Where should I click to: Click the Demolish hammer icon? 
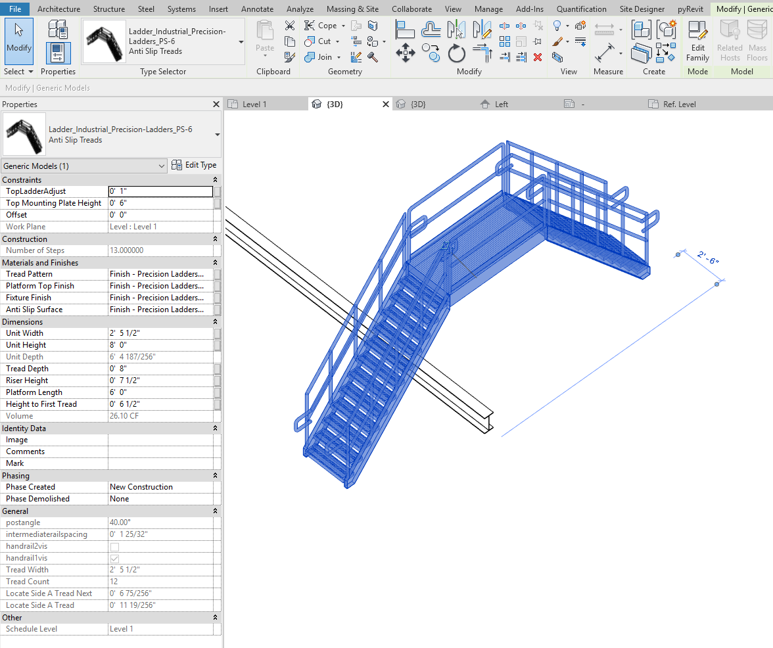(x=373, y=57)
